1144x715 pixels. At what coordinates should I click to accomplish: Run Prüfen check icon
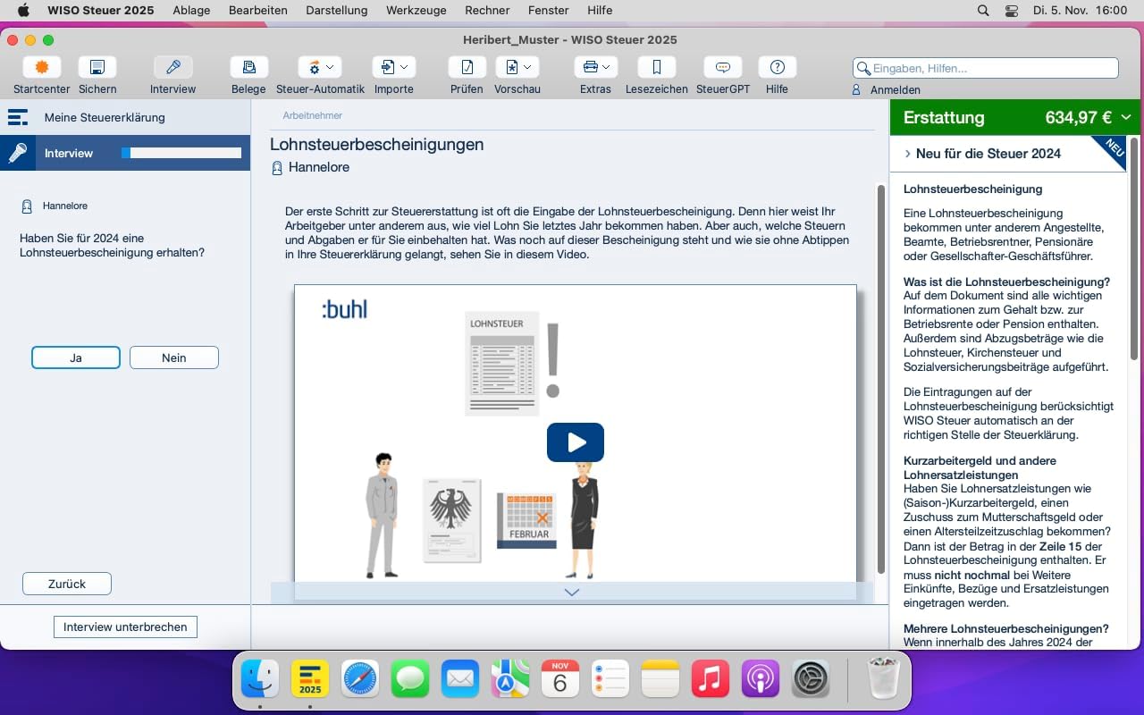467,67
